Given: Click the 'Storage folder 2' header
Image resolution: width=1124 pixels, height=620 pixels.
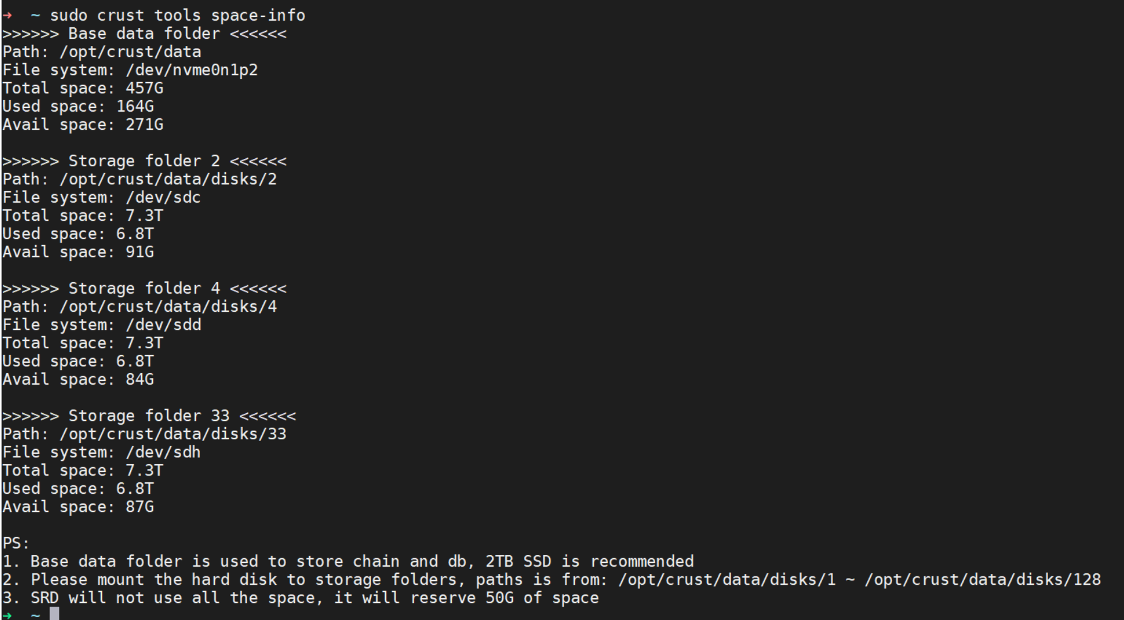Looking at the screenshot, I should pyautogui.click(x=144, y=161).
